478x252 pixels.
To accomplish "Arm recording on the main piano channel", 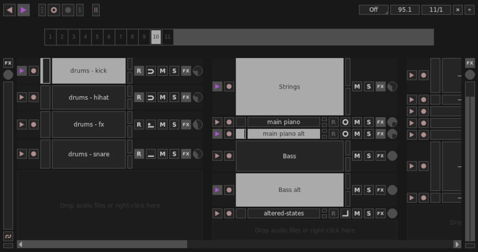I will coord(229,122).
